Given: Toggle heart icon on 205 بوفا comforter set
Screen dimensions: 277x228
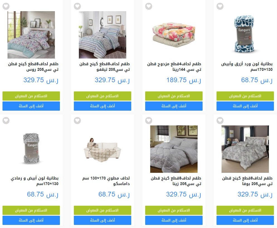Looking at the screenshot, I should click(220, 120).
